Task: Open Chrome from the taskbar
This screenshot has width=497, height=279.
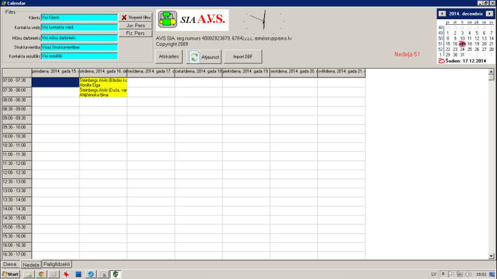Action: coord(41,274)
